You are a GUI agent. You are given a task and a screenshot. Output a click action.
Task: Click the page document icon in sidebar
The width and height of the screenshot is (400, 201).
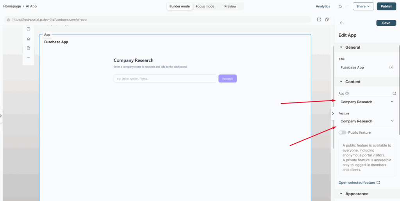click(x=29, y=48)
